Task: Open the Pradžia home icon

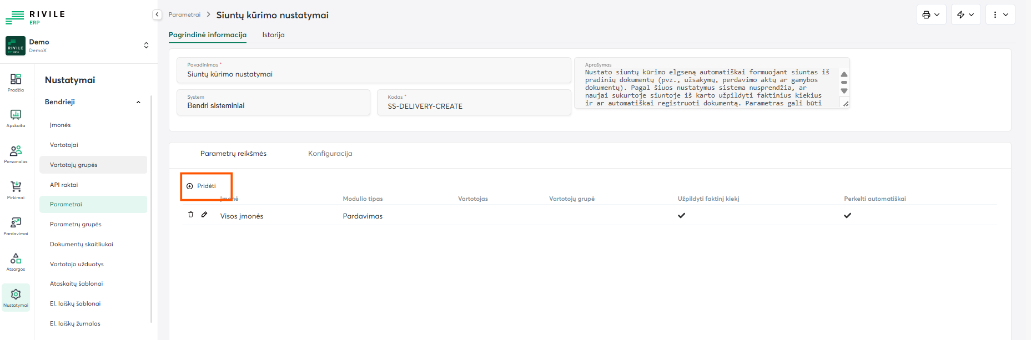Action: click(x=16, y=82)
